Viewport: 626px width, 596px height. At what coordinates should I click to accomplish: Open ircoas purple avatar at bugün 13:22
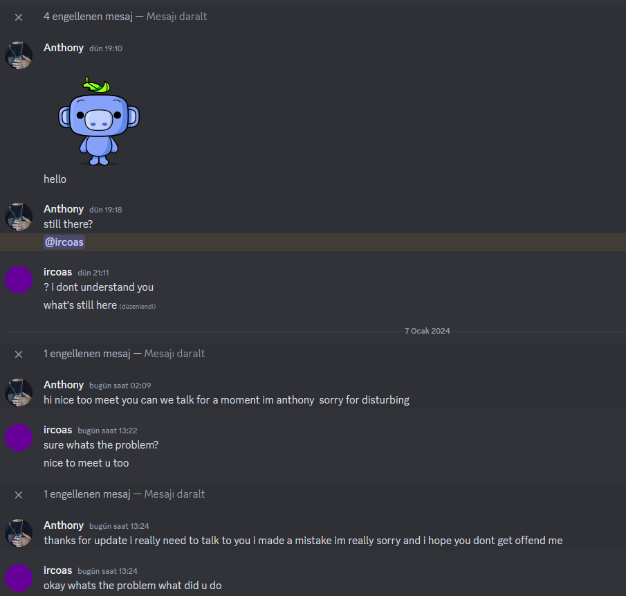pyautogui.click(x=19, y=437)
